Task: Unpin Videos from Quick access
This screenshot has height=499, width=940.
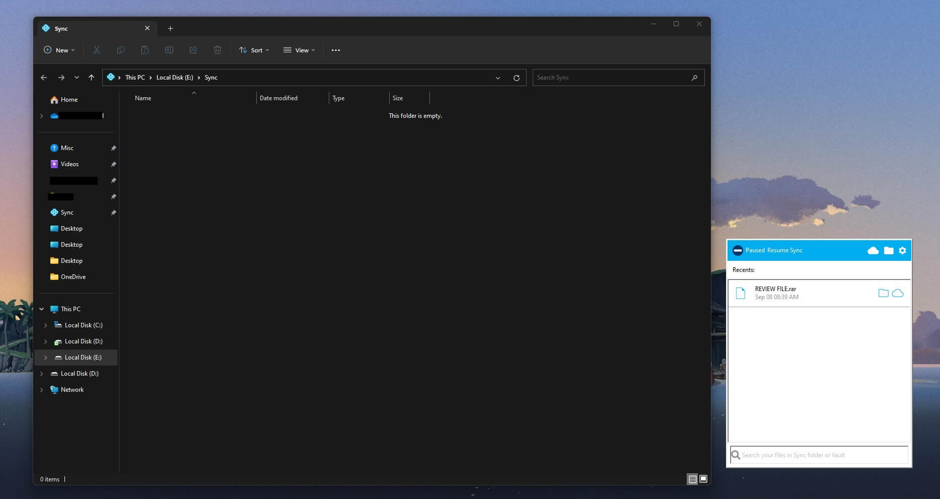Action: click(113, 164)
